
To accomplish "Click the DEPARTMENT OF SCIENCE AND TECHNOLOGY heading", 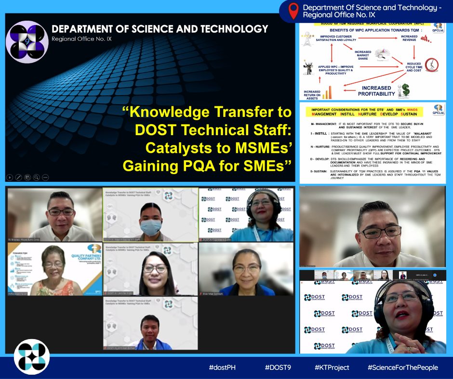I will pyautogui.click(x=160, y=29).
